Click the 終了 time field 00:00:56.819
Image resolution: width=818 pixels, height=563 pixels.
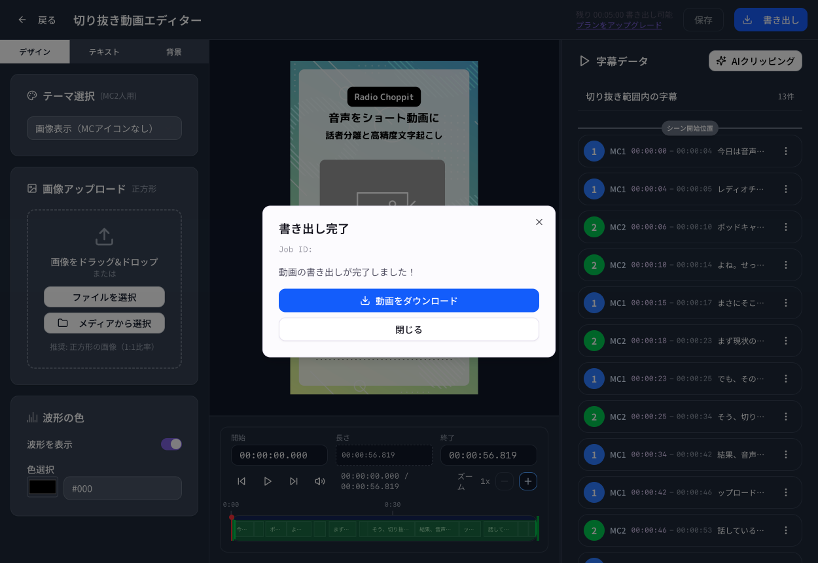tap(489, 455)
